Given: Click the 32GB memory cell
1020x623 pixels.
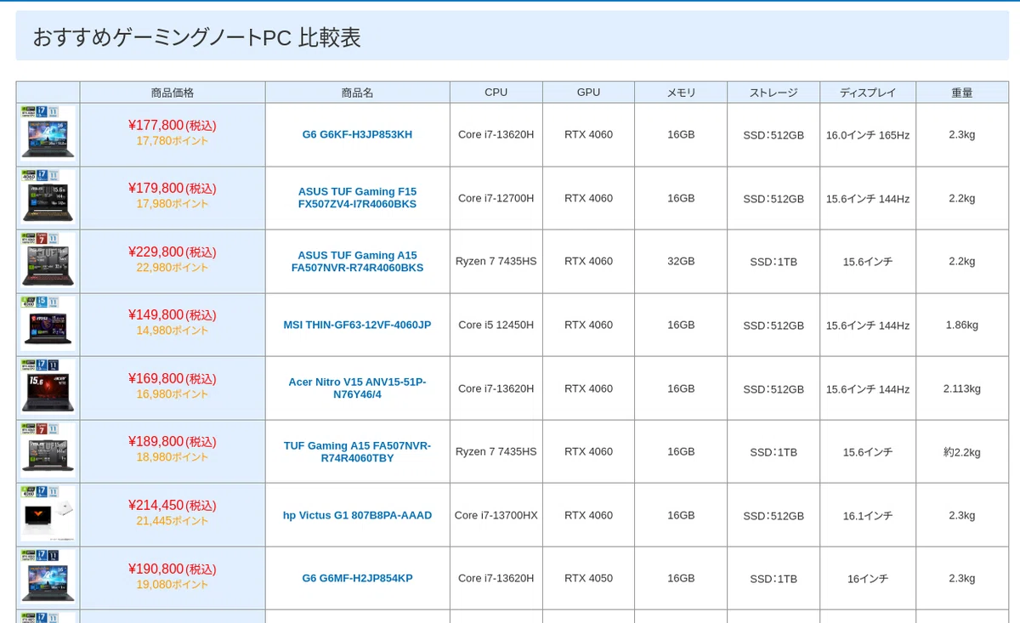Looking at the screenshot, I should [x=681, y=261].
